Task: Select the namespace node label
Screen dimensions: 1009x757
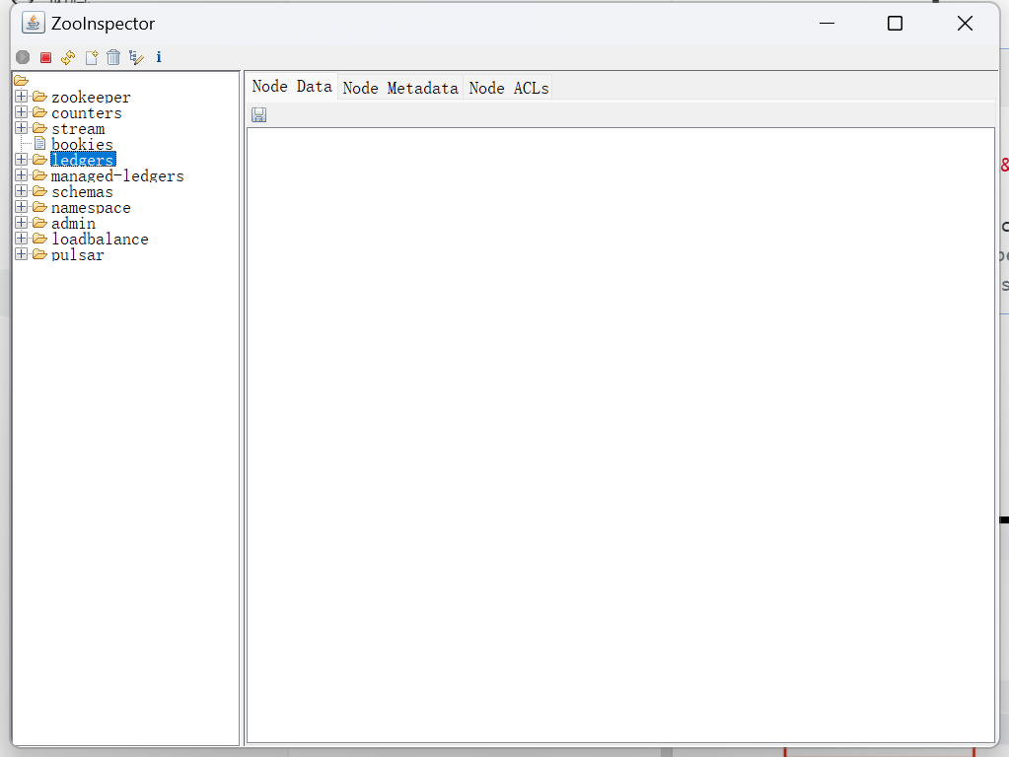Action: coord(91,208)
